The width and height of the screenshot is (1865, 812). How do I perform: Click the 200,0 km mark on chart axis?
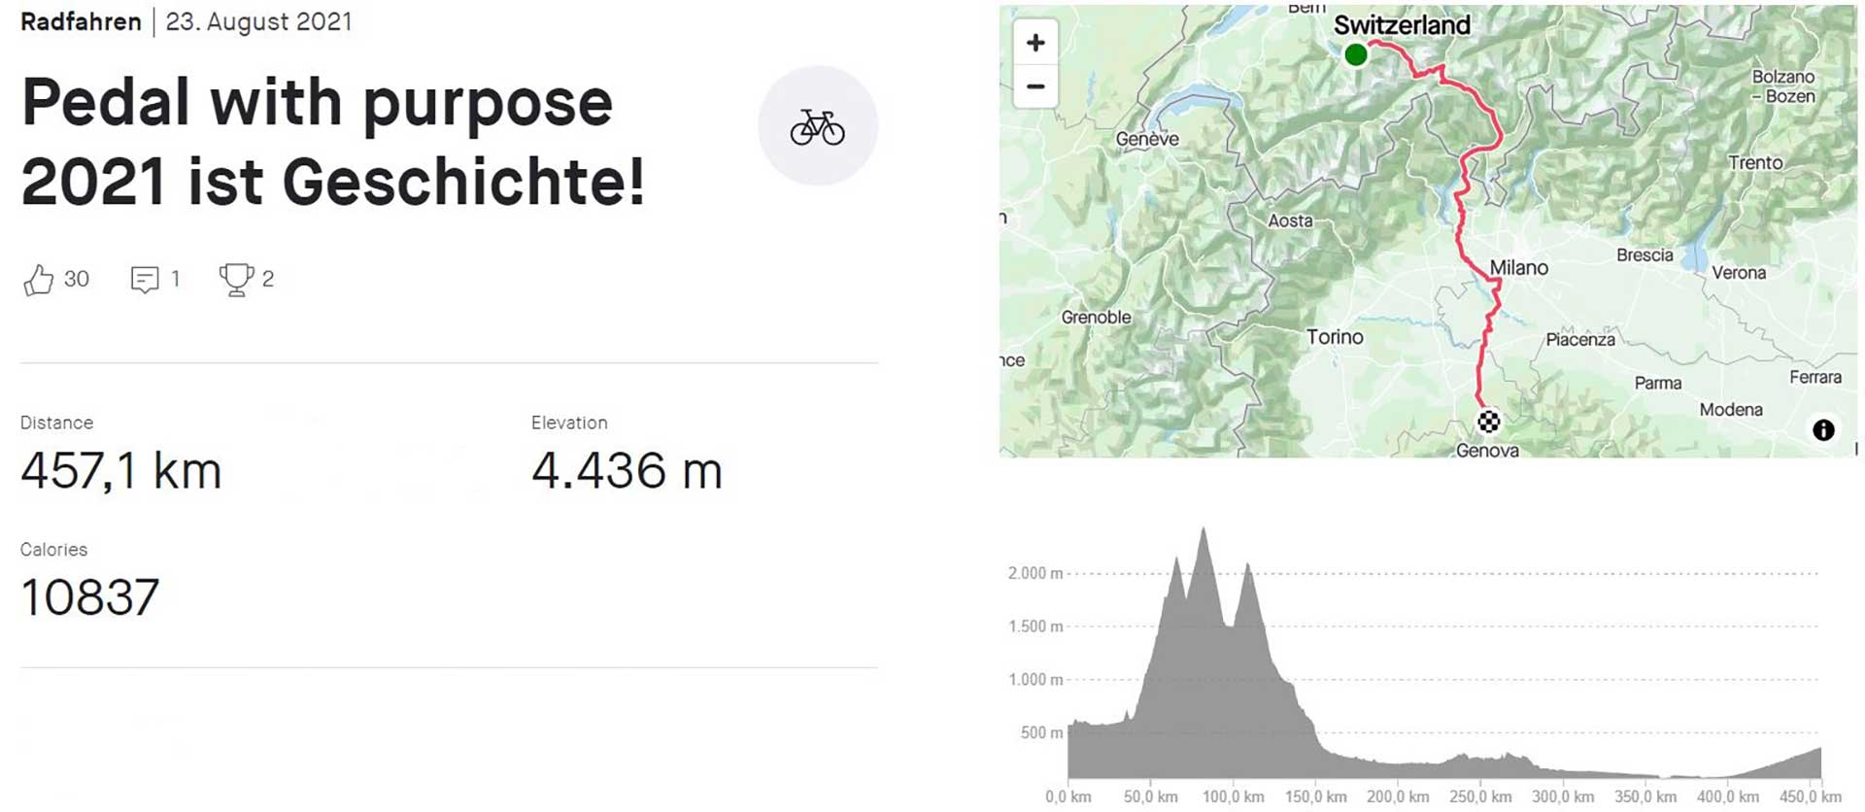pos(1398,796)
